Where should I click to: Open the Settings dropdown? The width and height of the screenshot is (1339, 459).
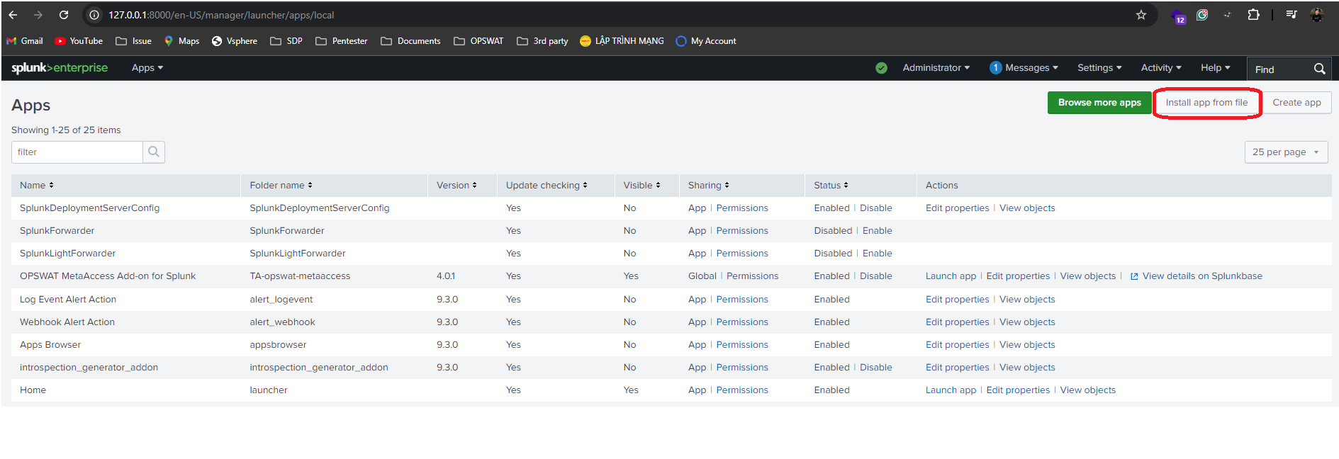[x=1099, y=68]
